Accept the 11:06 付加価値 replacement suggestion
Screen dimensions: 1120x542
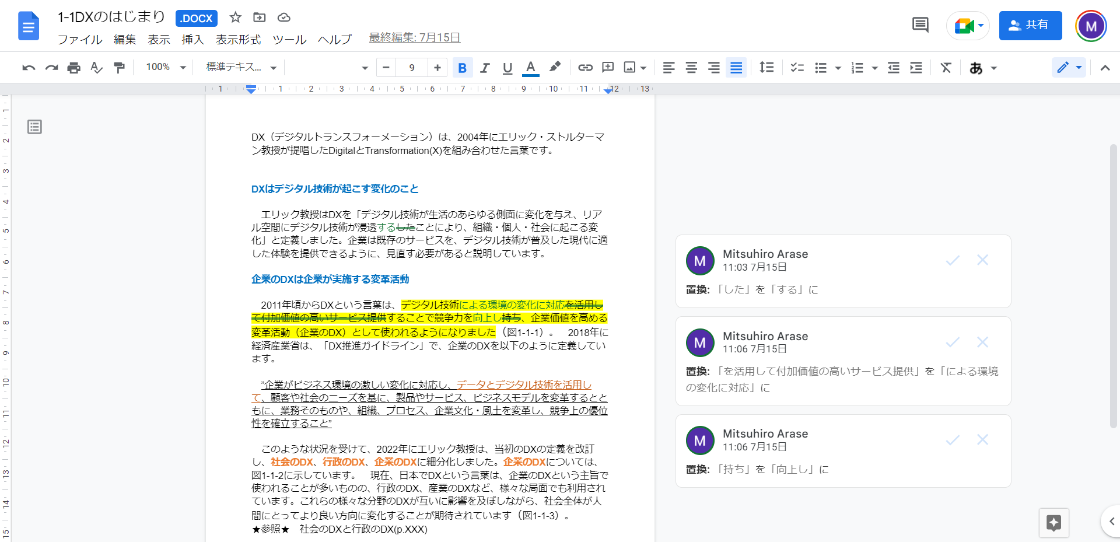pyautogui.click(x=953, y=342)
